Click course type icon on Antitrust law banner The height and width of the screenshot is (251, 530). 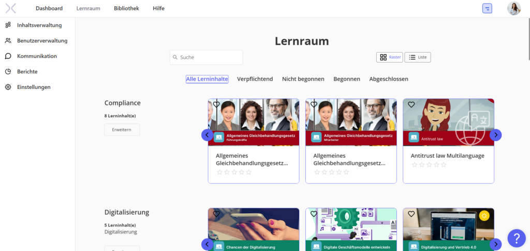click(414, 137)
